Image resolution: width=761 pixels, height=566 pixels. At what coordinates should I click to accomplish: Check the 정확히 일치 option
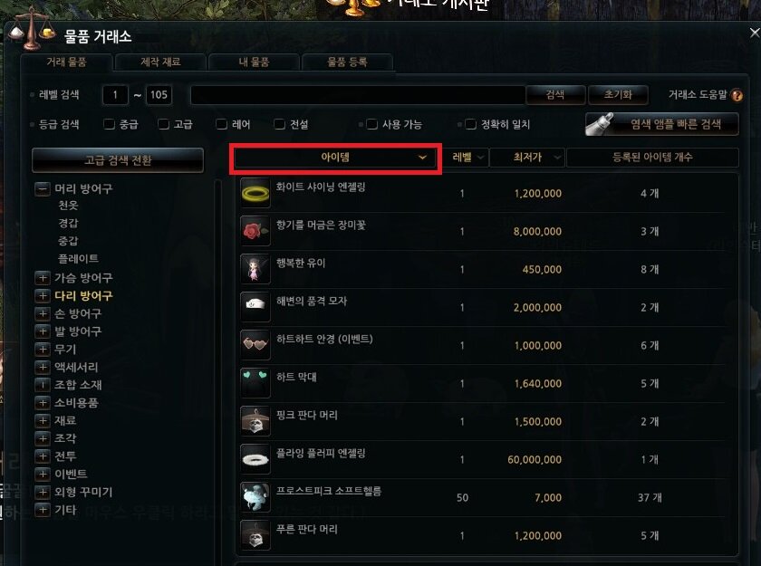pos(470,124)
